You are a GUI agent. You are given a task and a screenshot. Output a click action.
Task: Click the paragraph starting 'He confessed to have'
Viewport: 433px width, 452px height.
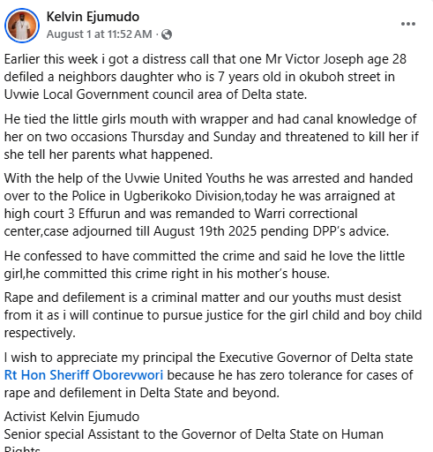(205, 265)
